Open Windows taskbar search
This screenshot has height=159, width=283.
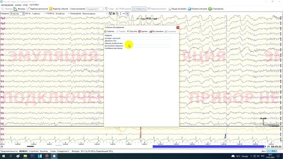[11, 156]
